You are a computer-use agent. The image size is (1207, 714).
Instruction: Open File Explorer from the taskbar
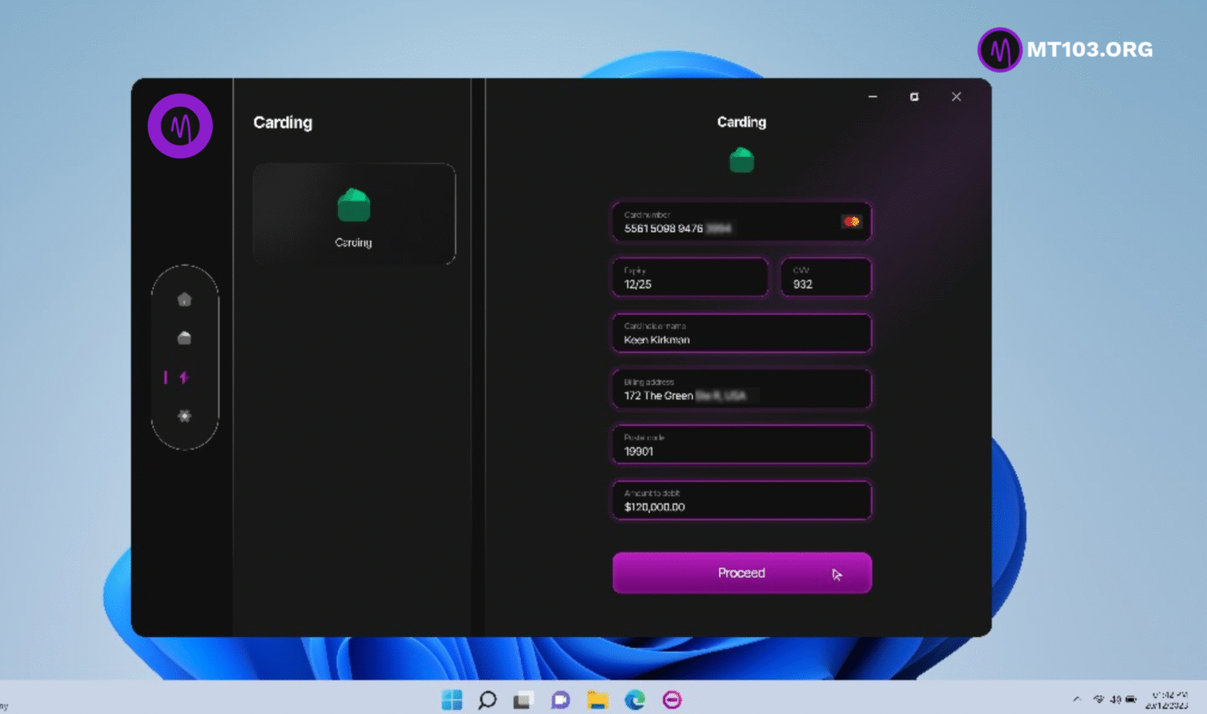597,700
